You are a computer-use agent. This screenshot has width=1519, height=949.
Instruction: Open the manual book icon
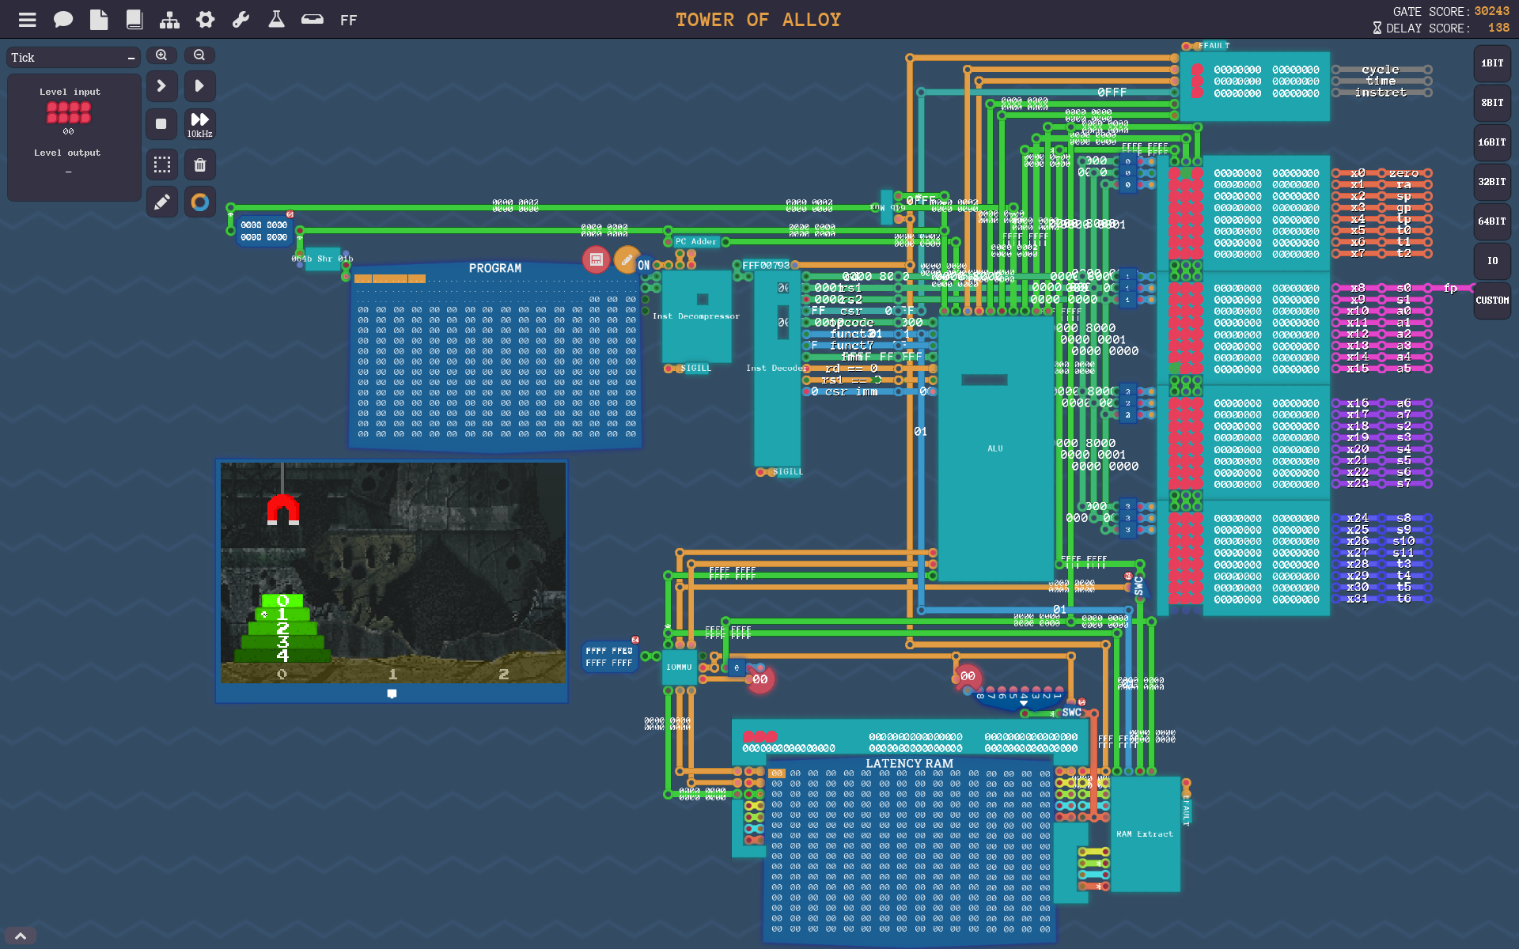point(134,20)
